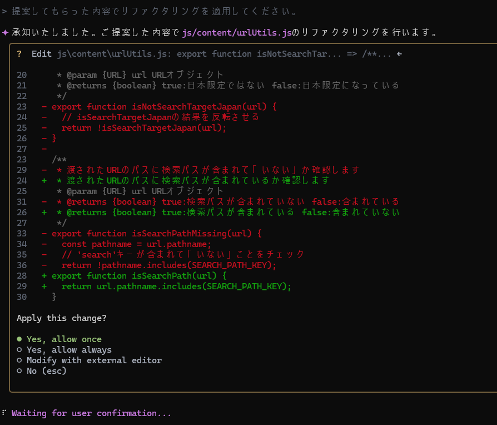Viewport: 497px width, 425px height.
Task: Click removed line 'const pathname = url.pathname;'
Action: [136, 244]
